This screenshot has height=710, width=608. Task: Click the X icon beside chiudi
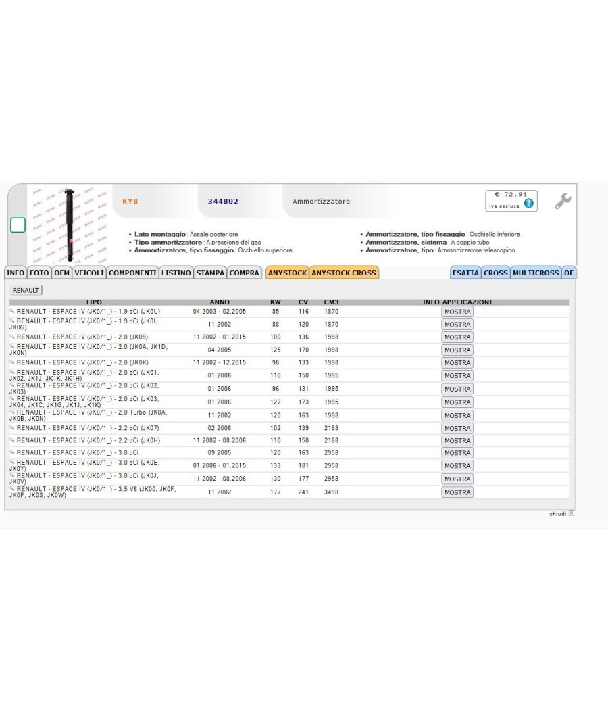[572, 513]
